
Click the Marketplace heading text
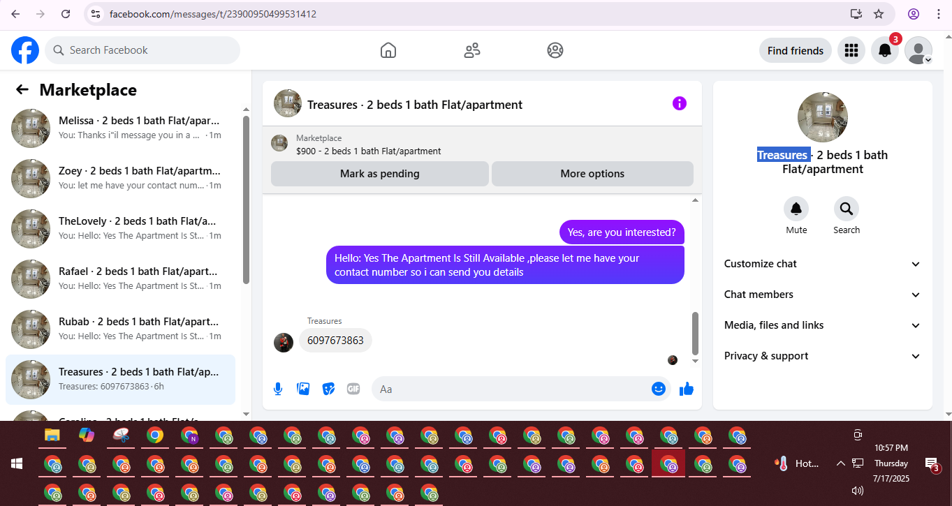[x=88, y=90]
